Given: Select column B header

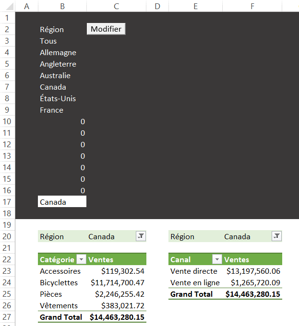Looking at the screenshot, I should tap(62, 6).
